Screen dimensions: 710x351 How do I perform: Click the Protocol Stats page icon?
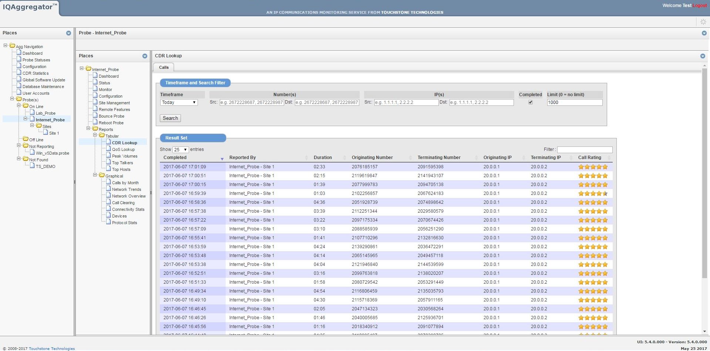point(108,222)
